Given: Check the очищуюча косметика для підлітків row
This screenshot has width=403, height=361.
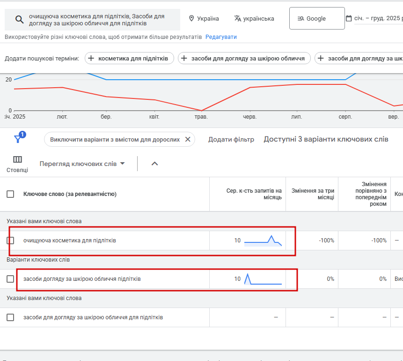Looking at the screenshot, I should click(x=10, y=241).
